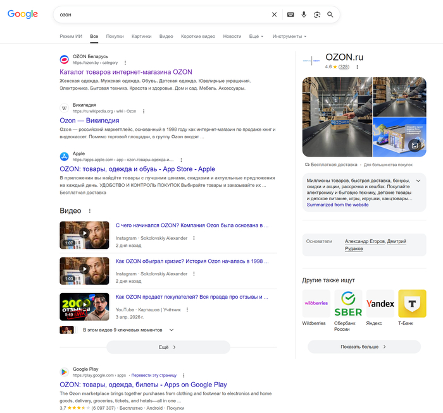The image size is (443, 413).
Task: Clear the search query with X icon
Action: pyautogui.click(x=274, y=15)
